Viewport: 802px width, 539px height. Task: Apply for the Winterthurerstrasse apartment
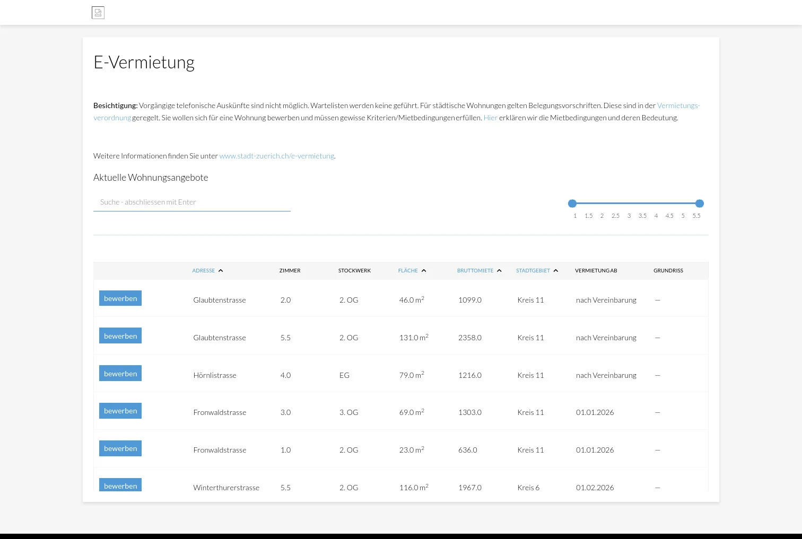[x=120, y=485]
